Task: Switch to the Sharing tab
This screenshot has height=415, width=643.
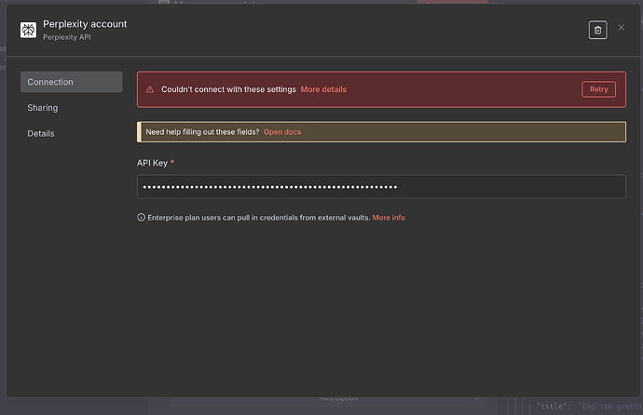Action: pos(43,108)
